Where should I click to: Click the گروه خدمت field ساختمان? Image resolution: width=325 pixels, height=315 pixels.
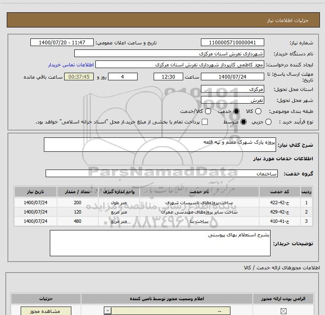tap(162, 173)
